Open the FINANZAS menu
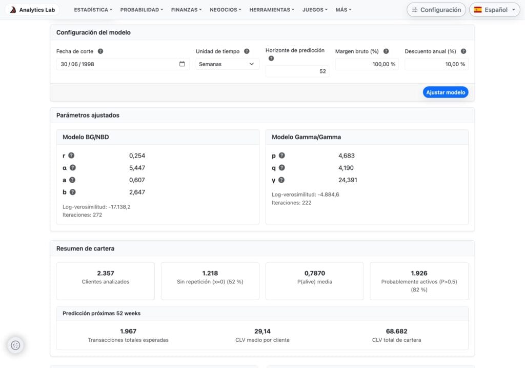 tap(187, 10)
